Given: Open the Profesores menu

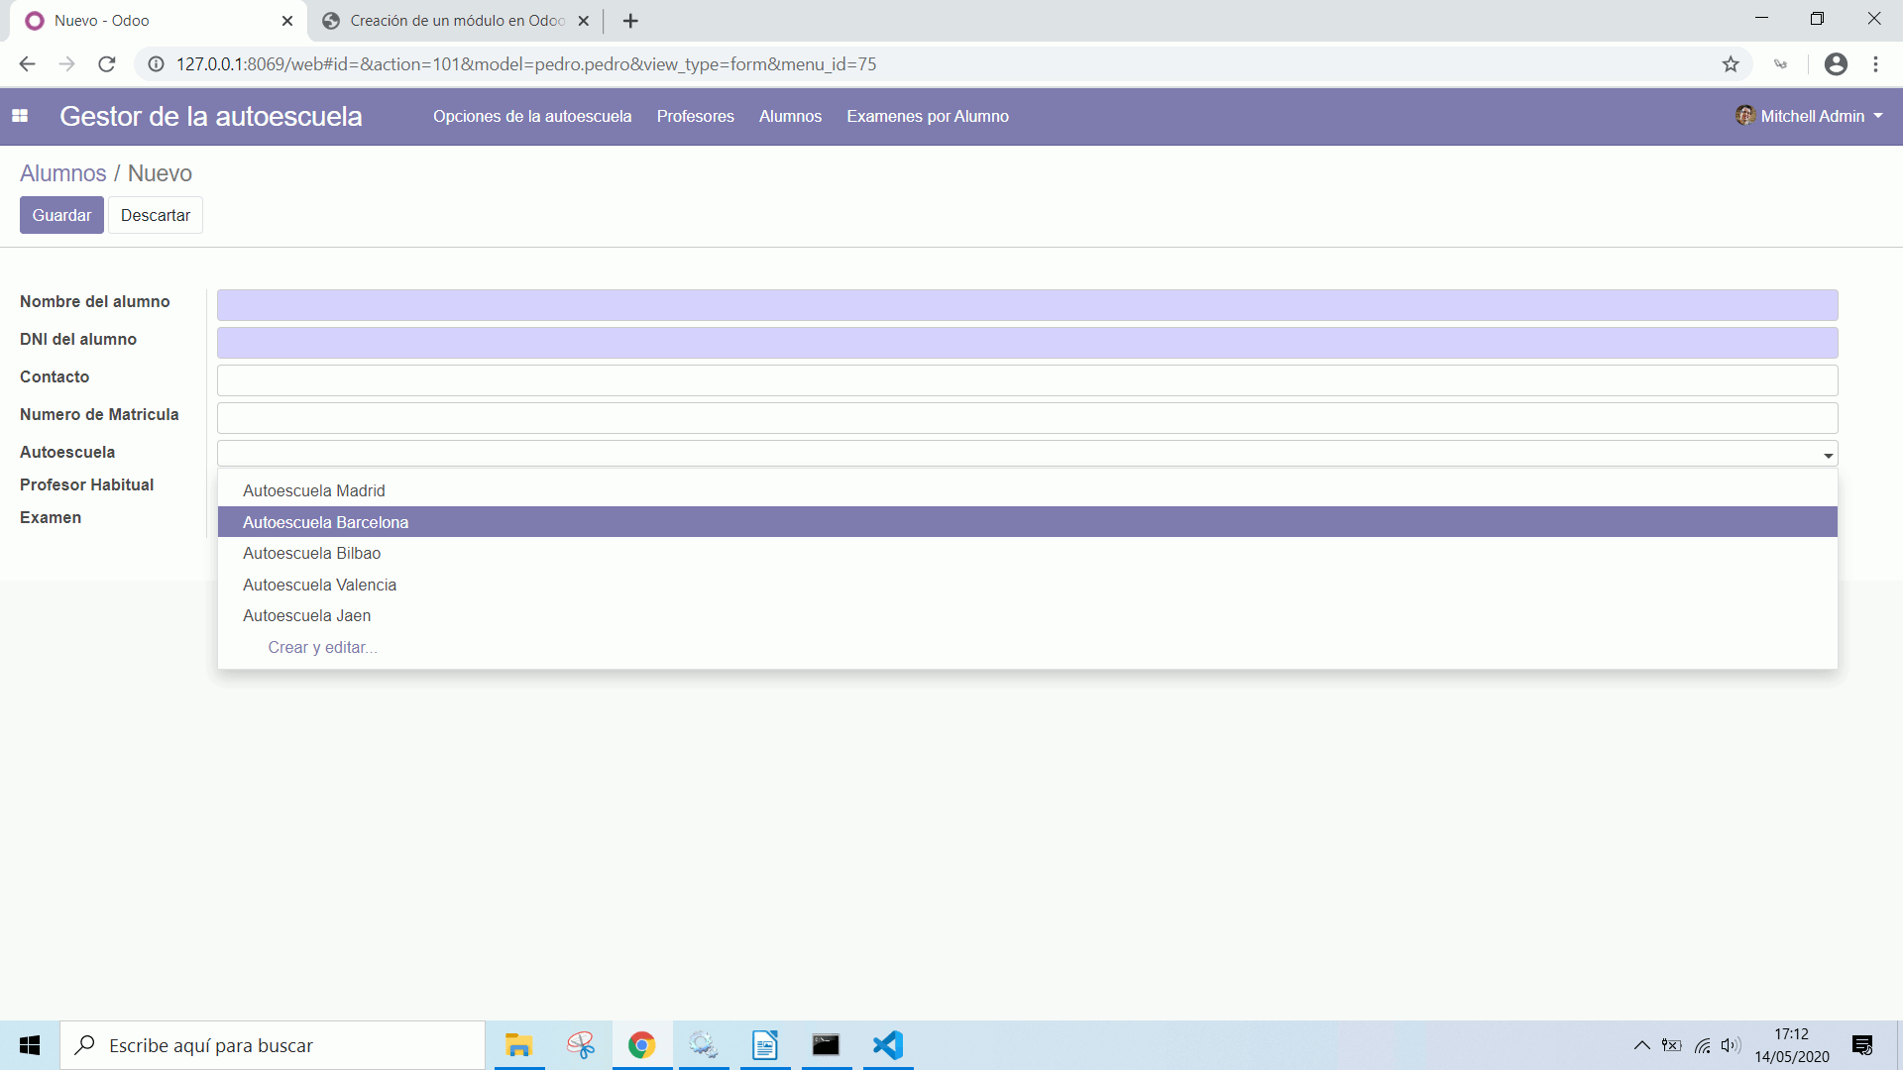Looking at the screenshot, I should tap(695, 116).
